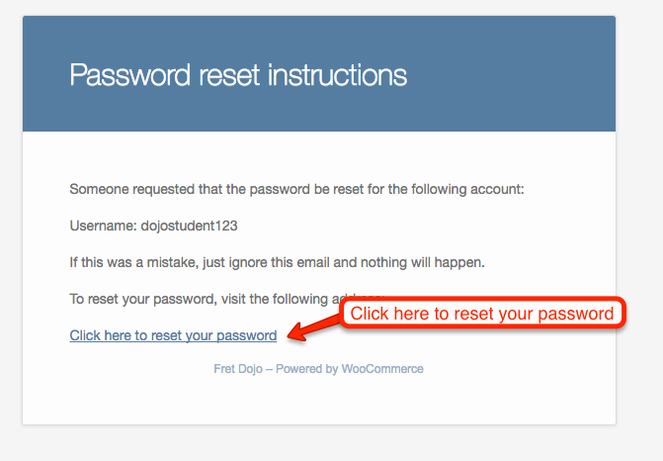
Task: Click the word 'instructions' in the header
Action: [x=337, y=75]
